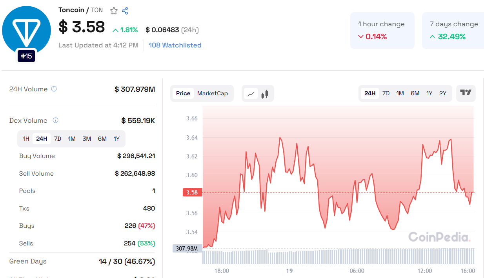
Task: Set chart range to 1M
Action: tap(400, 93)
